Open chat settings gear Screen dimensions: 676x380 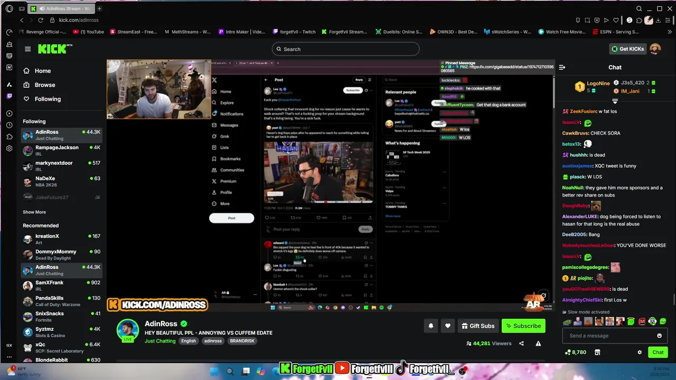tap(640, 352)
